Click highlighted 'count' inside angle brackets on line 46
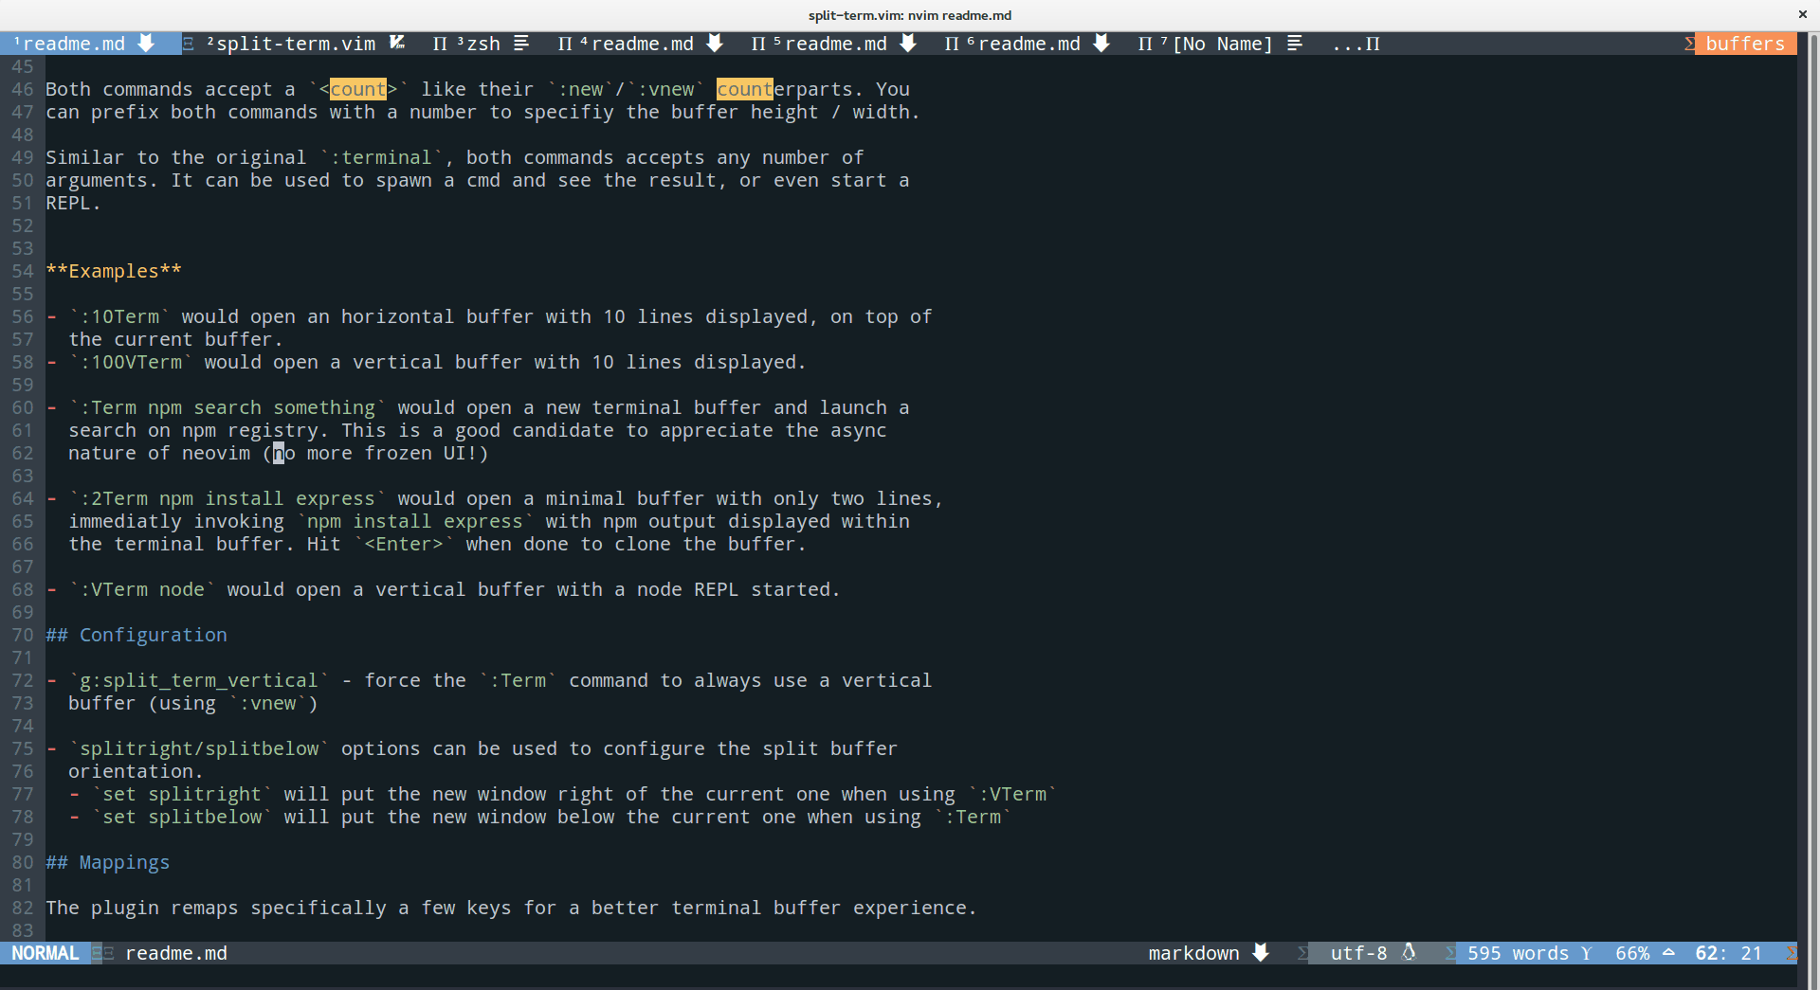The height and width of the screenshot is (990, 1820). 358,89
